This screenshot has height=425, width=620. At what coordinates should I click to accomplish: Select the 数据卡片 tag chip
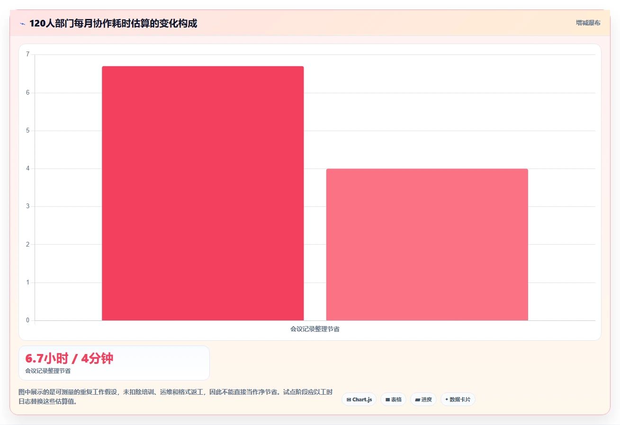(458, 399)
